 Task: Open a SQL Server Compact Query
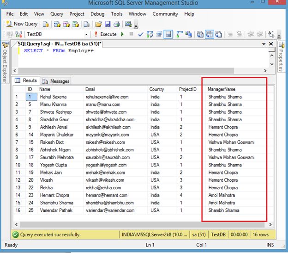tap(86, 24)
